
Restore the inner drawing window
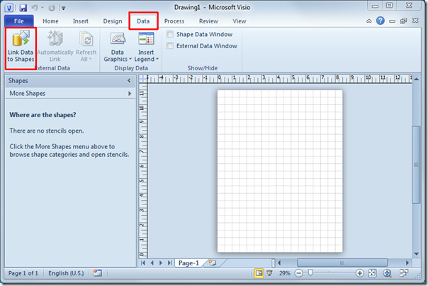click(403, 21)
